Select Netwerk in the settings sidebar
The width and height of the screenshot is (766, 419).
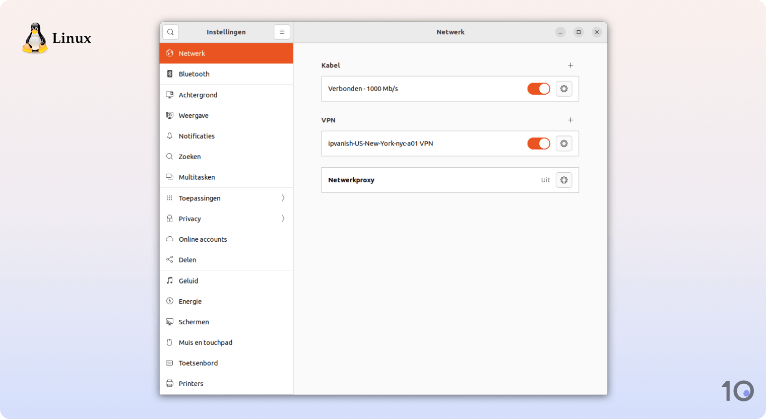pyautogui.click(x=226, y=53)
